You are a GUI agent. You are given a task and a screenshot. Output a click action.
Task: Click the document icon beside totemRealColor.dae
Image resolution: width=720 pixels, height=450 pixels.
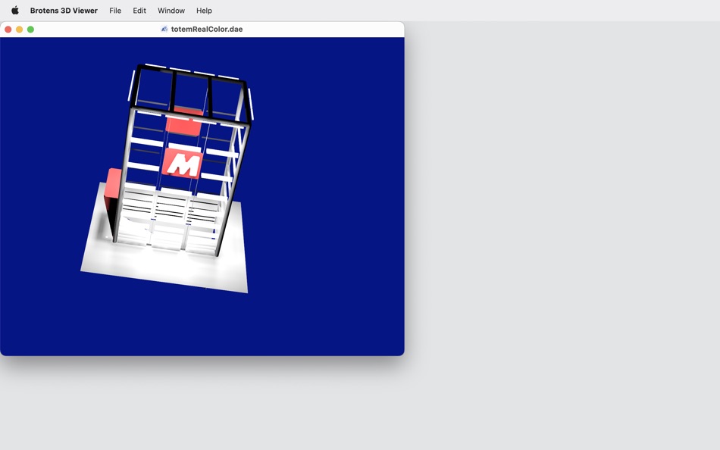pyautogui.click(x=164, y=29)
